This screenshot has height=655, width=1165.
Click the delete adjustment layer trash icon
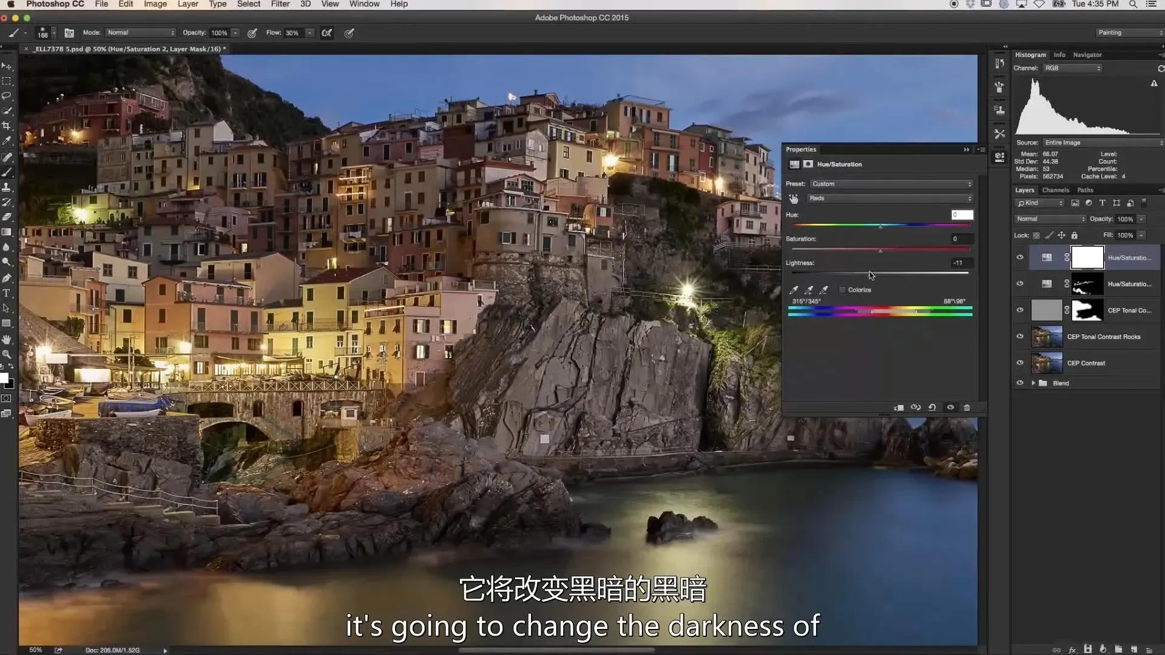point(967,408)
